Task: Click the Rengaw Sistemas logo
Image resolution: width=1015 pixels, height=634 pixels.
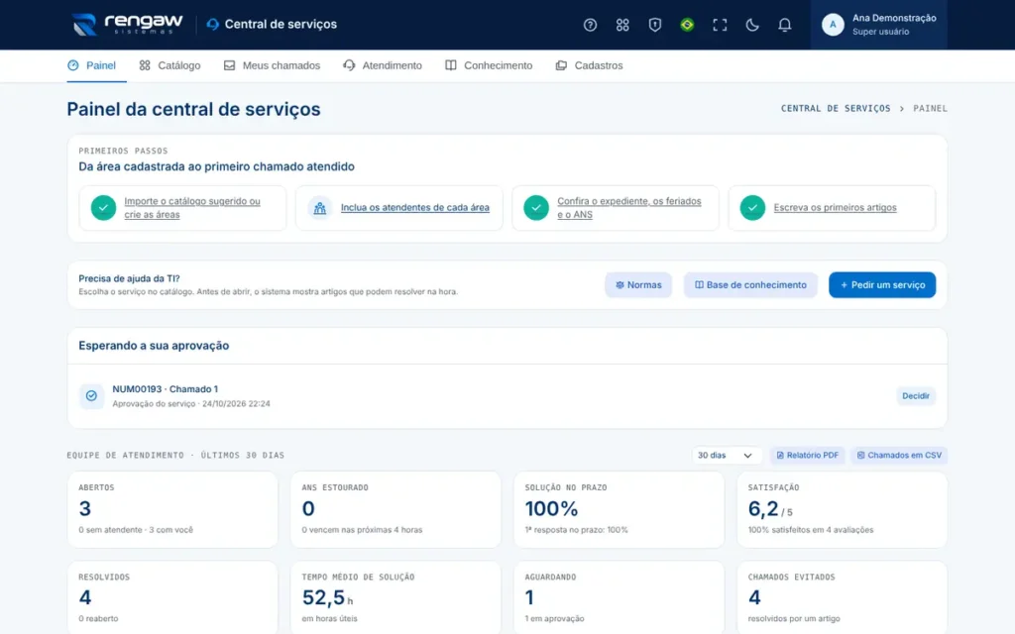Action: [x=127, y=24]
